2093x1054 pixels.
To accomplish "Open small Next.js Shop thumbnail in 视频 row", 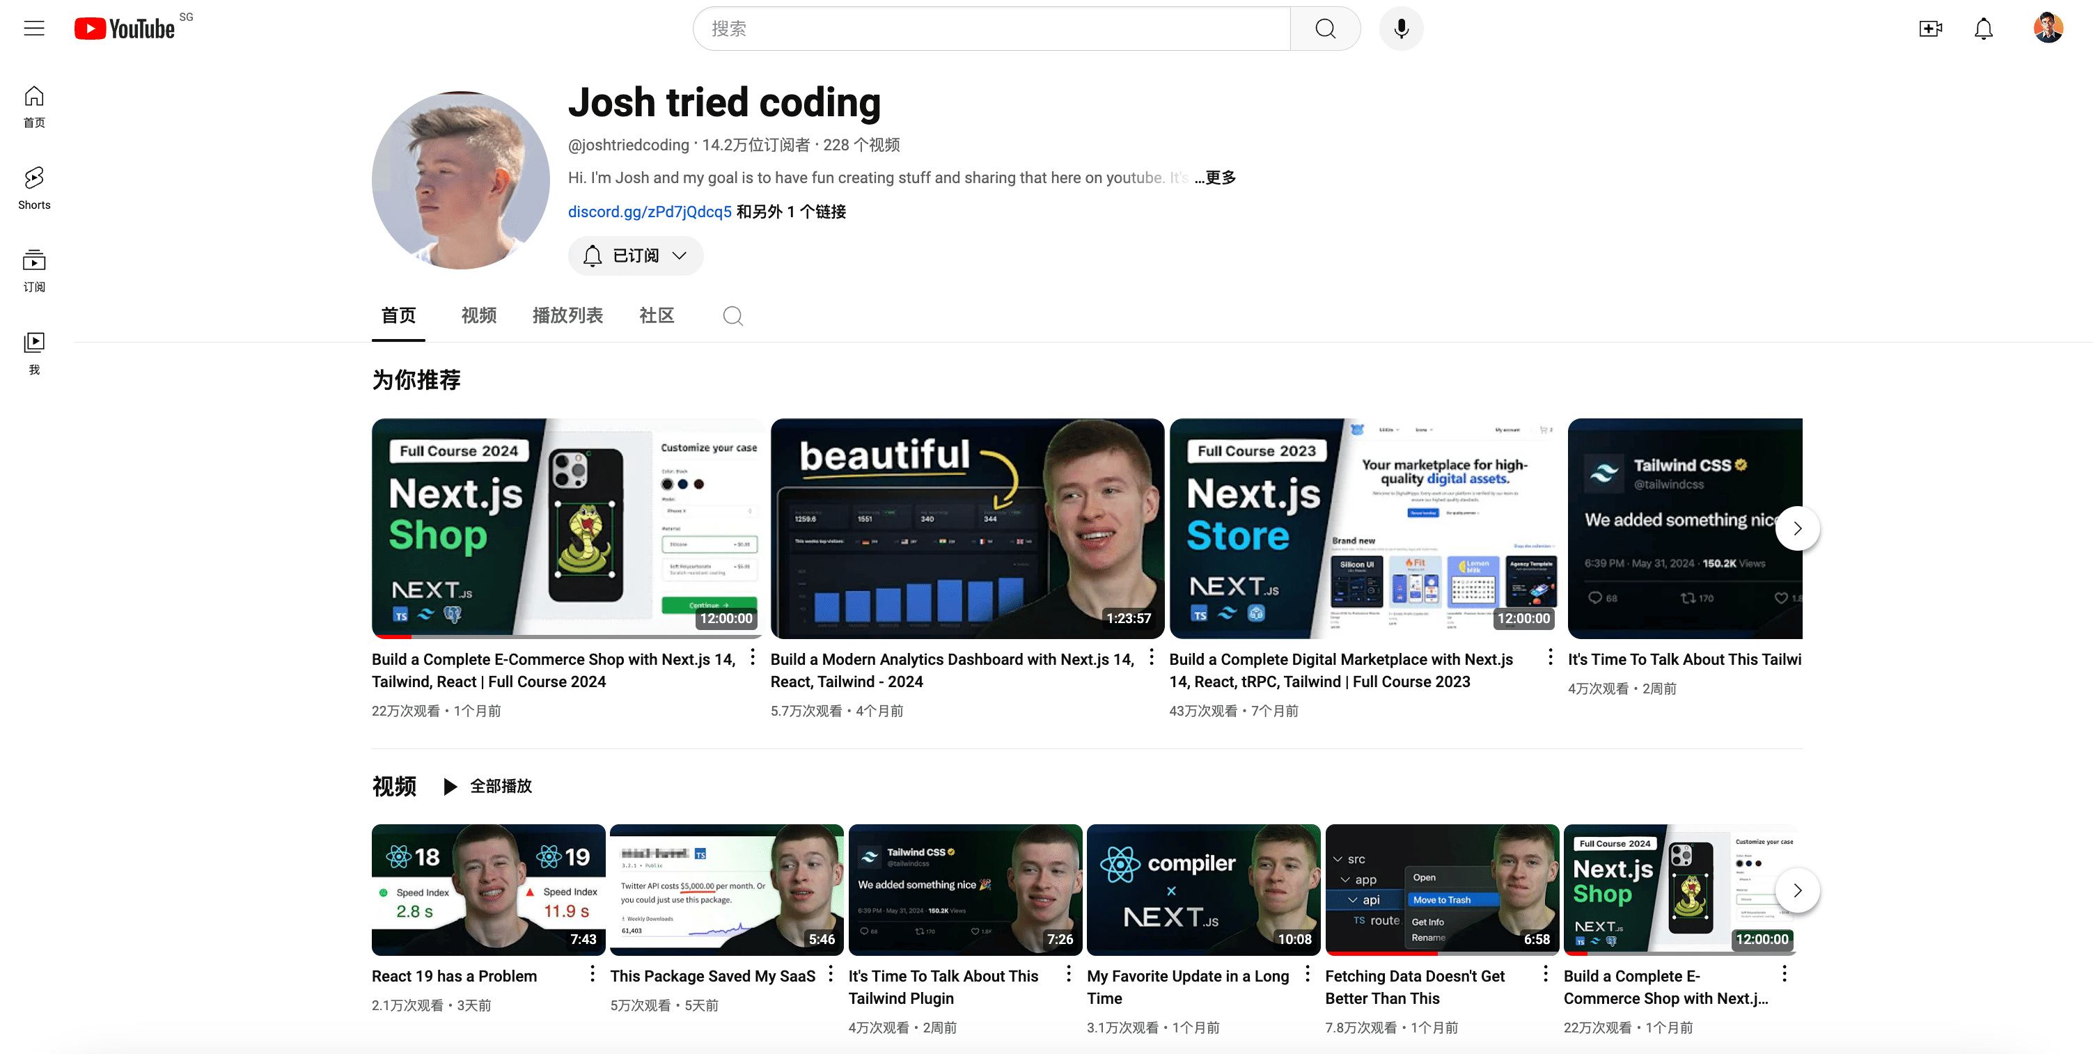I will point(1680,890).
